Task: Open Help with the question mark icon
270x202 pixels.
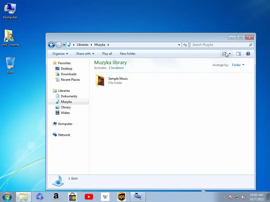Action: coord(248,54)
